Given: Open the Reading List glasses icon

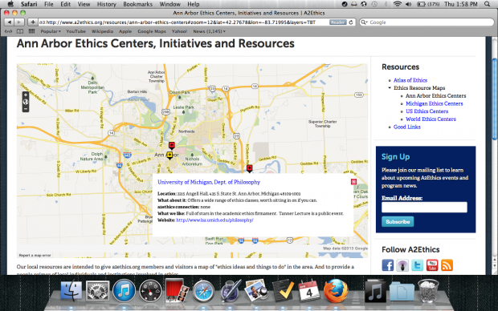Looking at the screenshot, I should 9,31.
